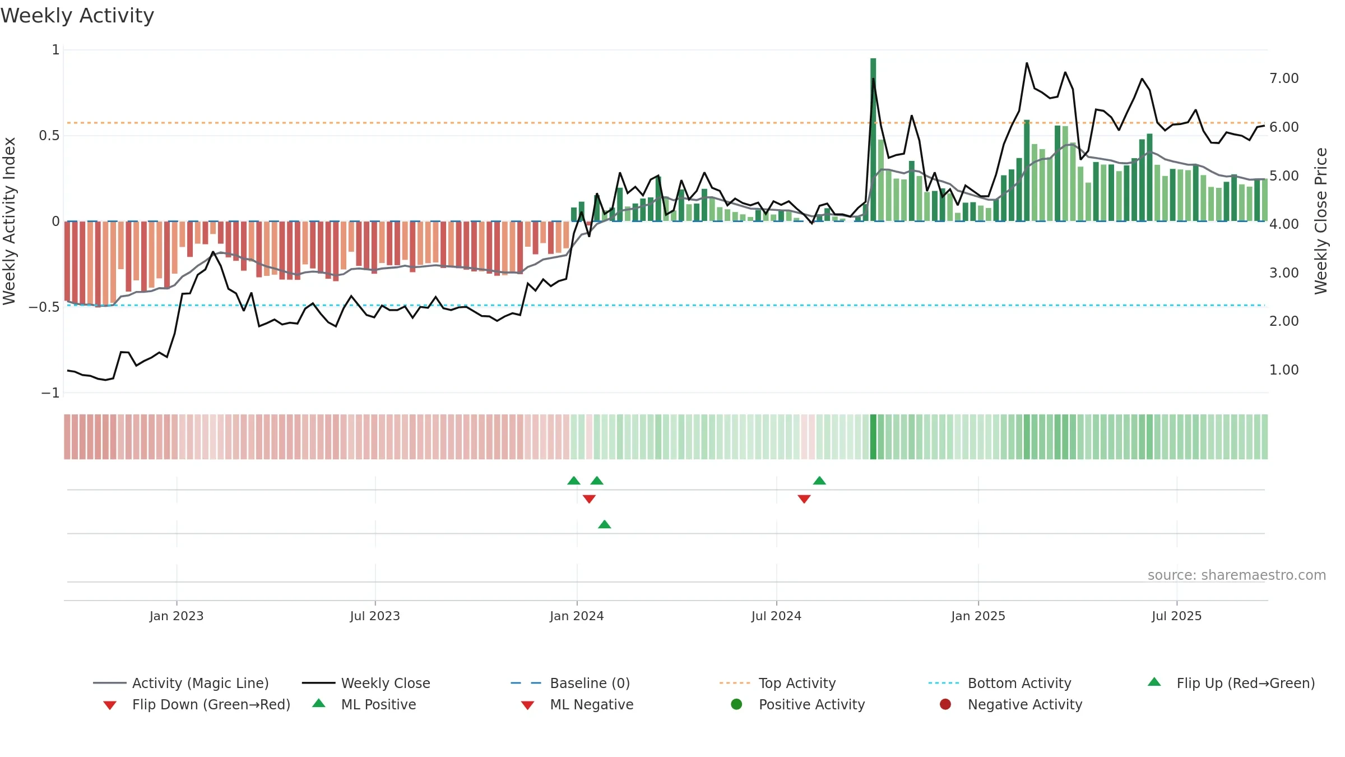Click the 0.5 activity index tick
This screenshot has width=1345, height=757.
coord(49,136)
